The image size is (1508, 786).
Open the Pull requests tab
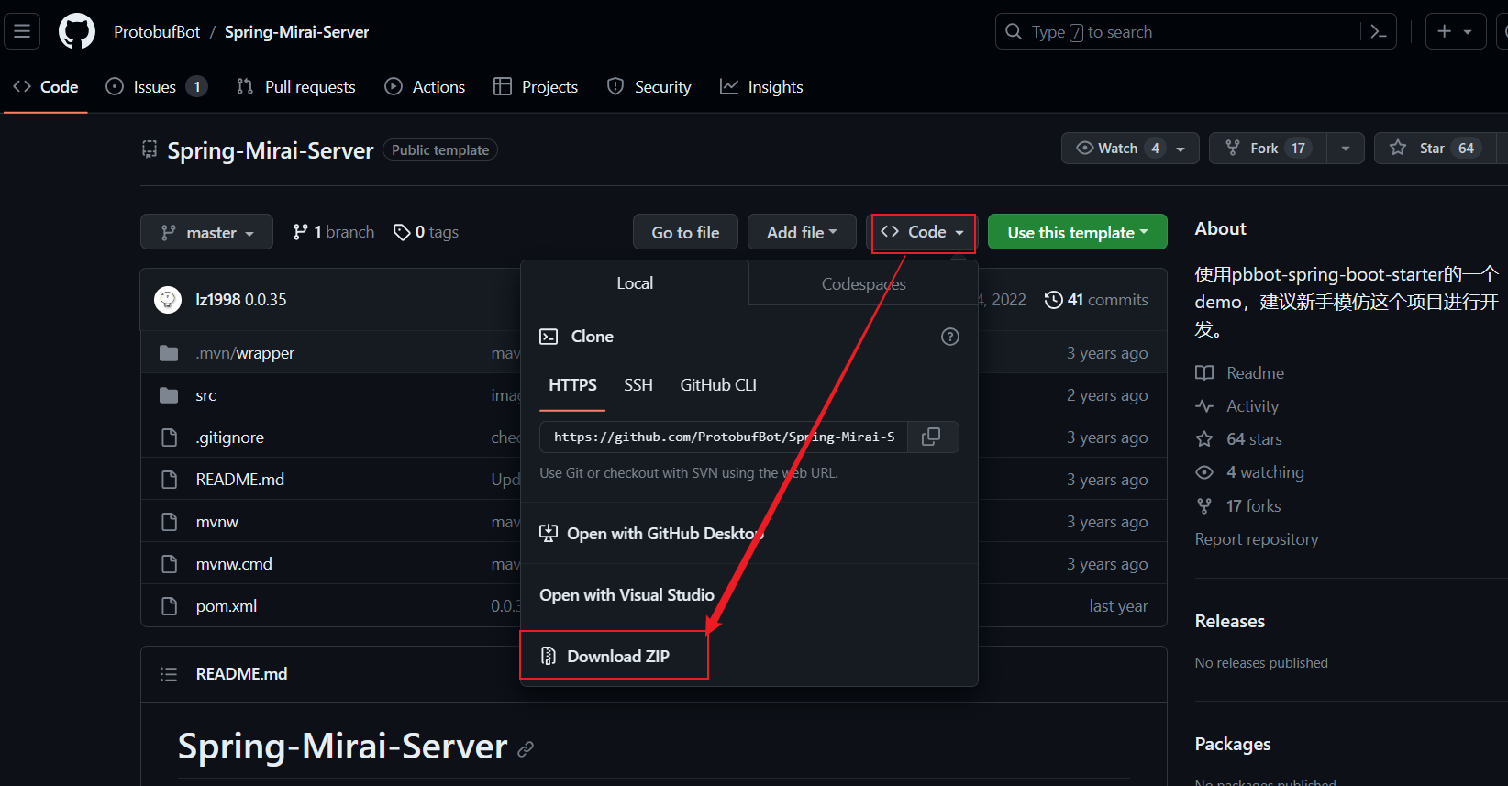(x=296, y=87)
